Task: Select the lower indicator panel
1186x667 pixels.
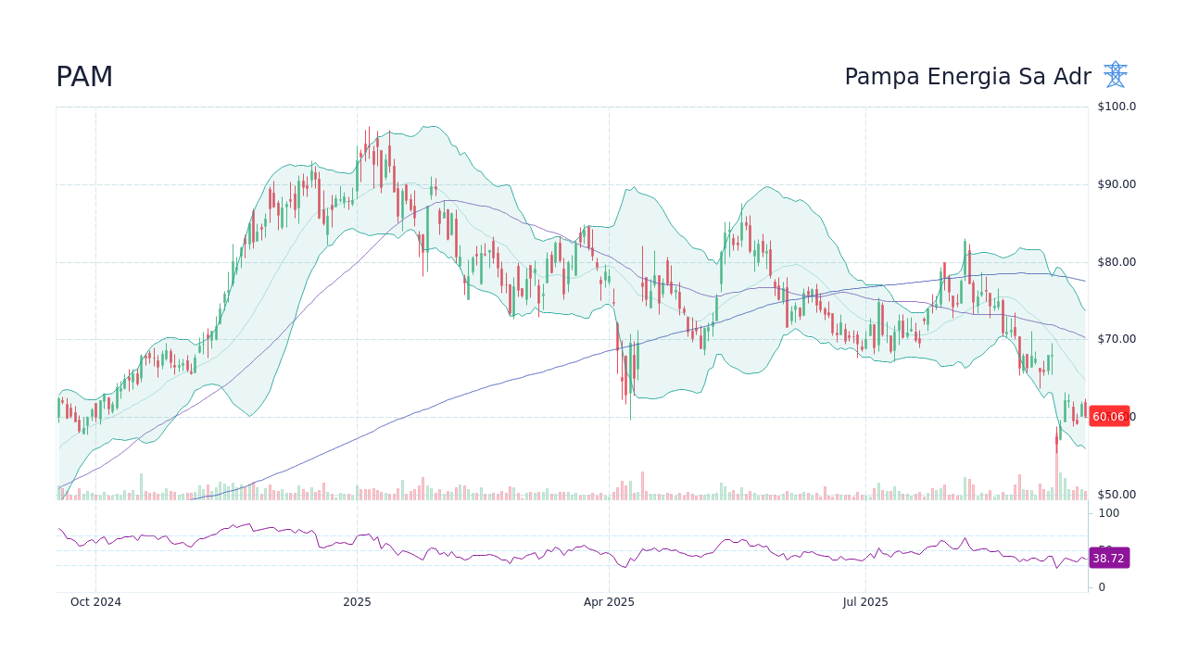Action: point(556,551)
